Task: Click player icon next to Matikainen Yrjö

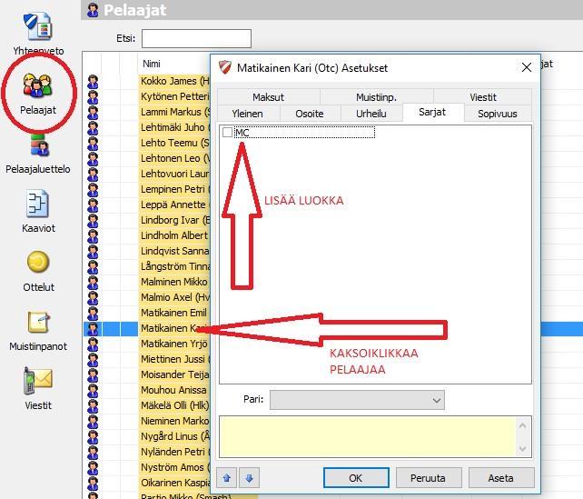Action: pos(93,344)
